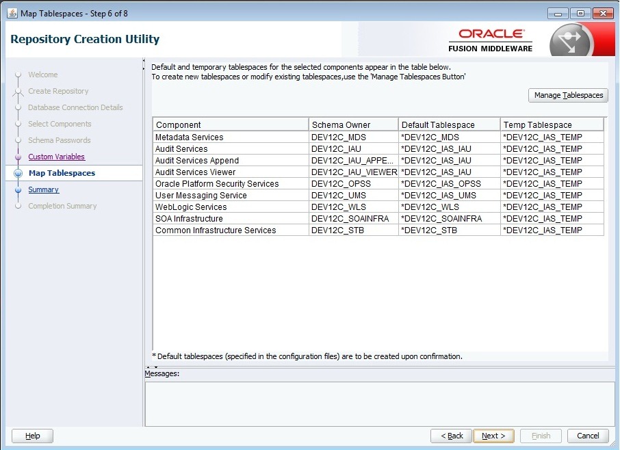Click the Java icon in the title bar
The width and height of the screenshot is (620, 450).
(12, 13)
